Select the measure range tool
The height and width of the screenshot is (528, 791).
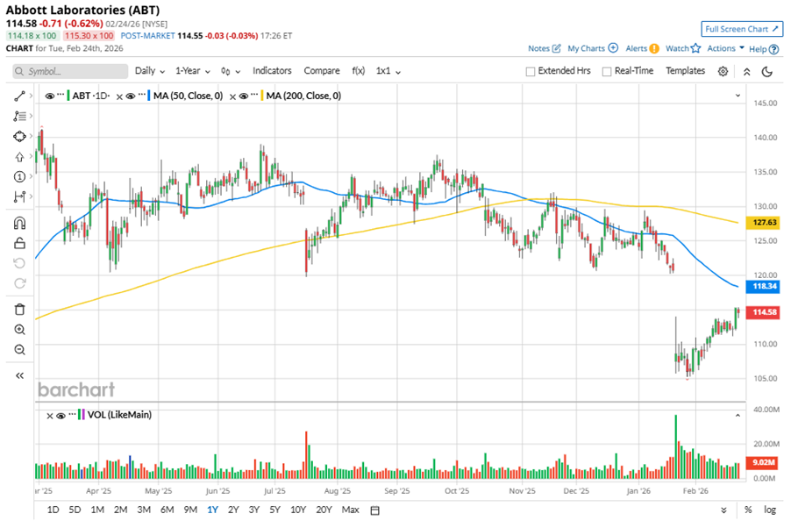point(19,196)
